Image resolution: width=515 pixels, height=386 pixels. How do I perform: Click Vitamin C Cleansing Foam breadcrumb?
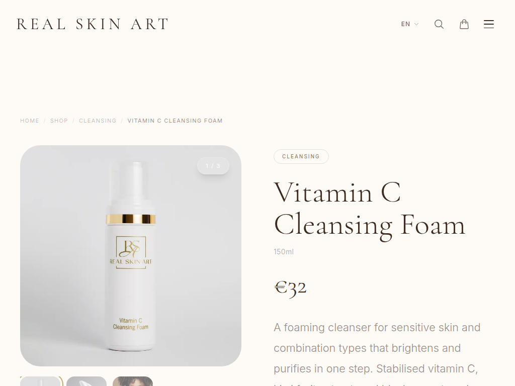point(175,121)
